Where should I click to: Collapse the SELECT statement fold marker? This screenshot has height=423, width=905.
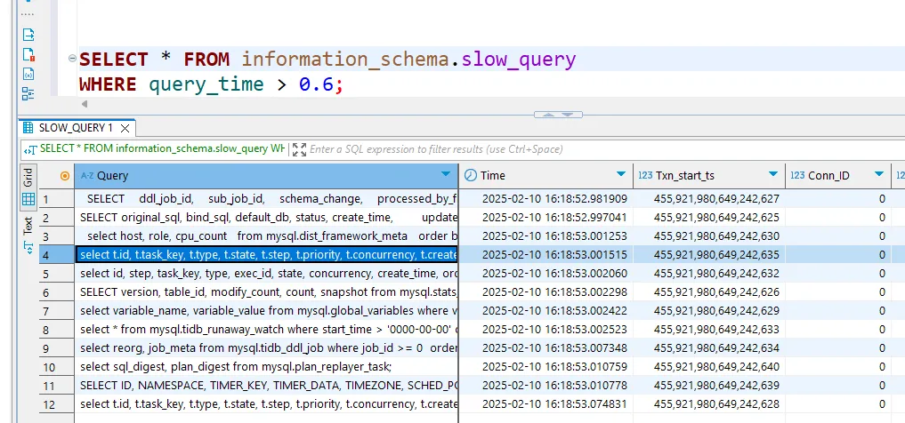[x=72, y=58]
